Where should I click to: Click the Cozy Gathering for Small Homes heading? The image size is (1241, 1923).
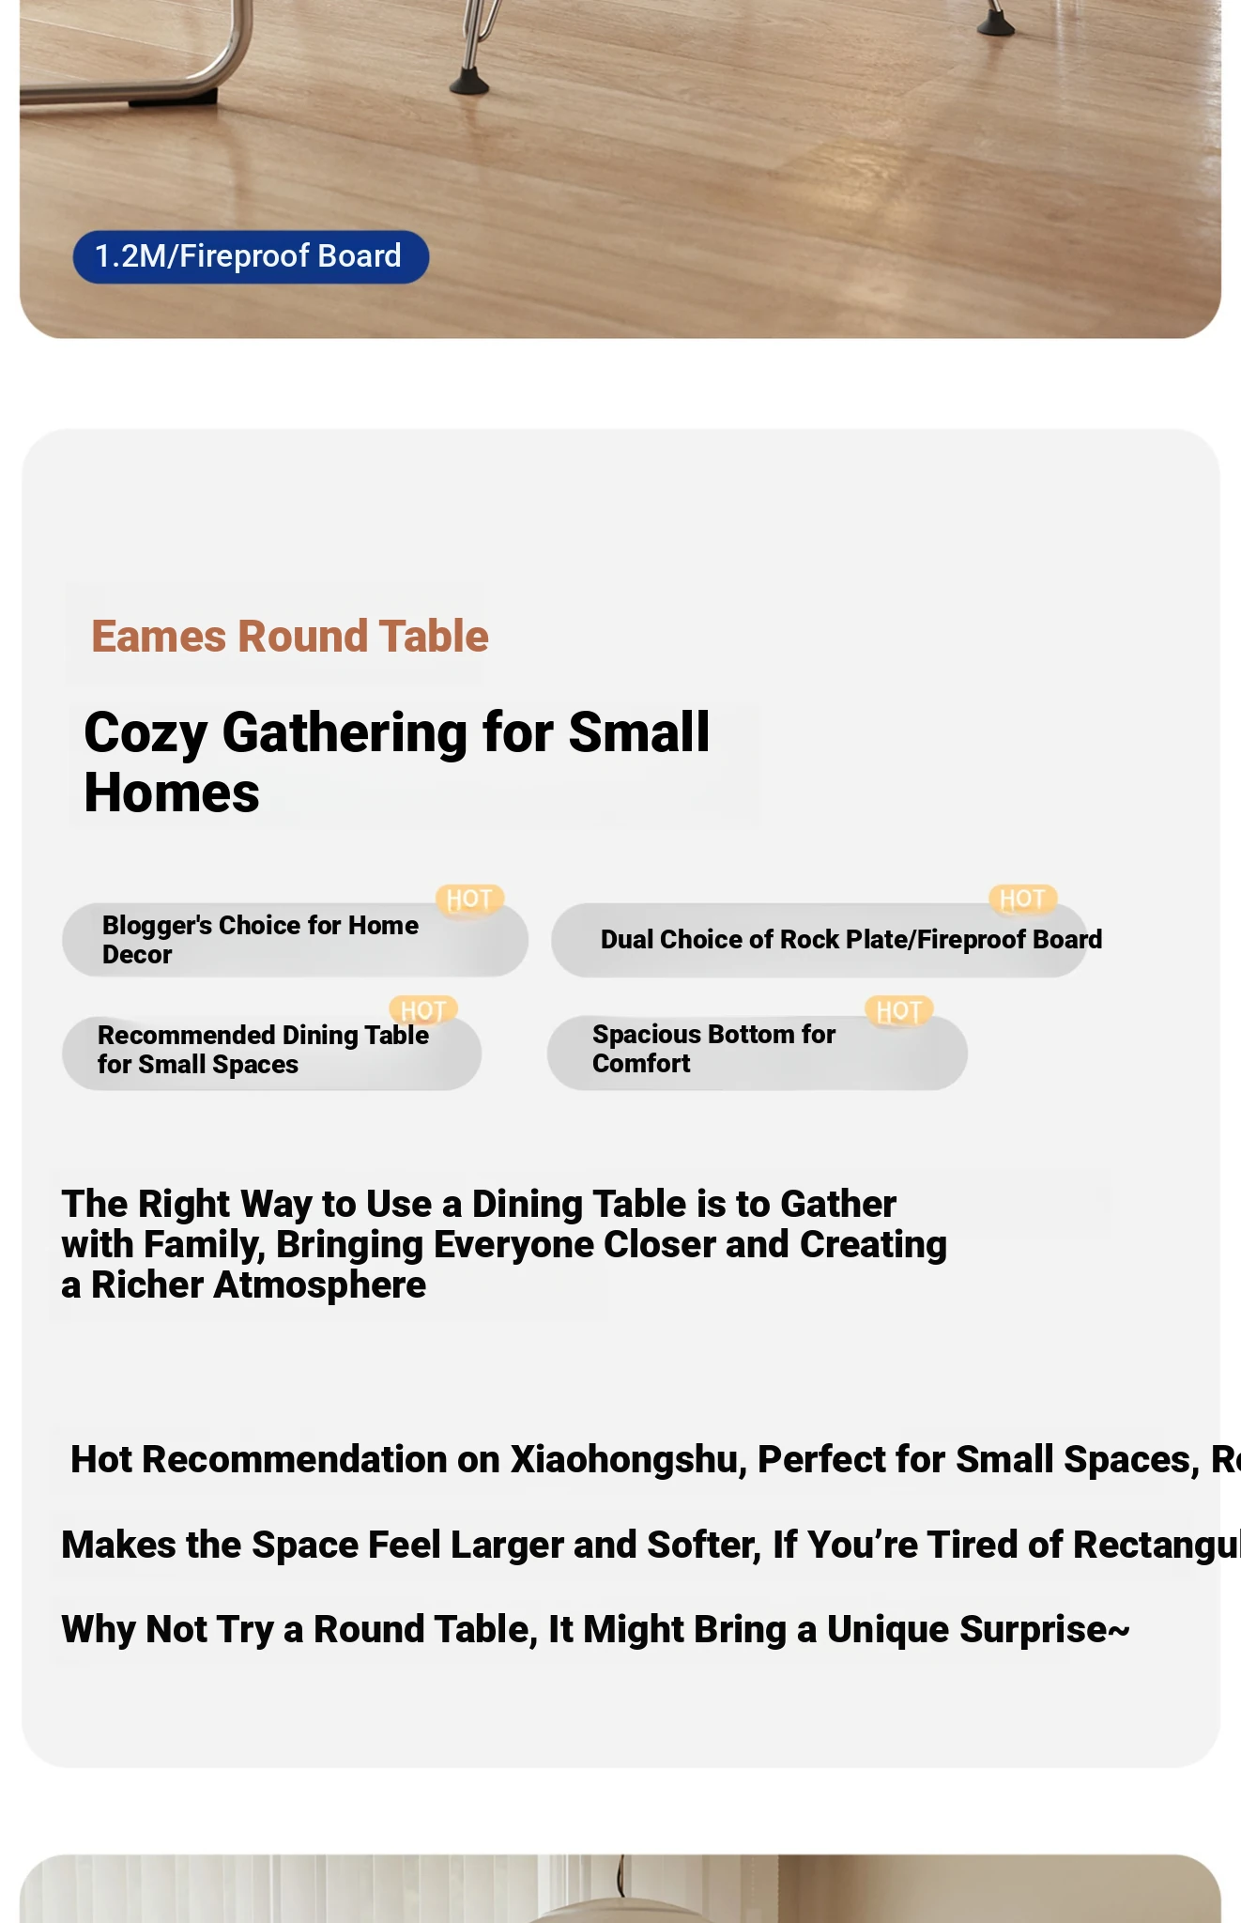pyautogui.click(x=396, y=762)
